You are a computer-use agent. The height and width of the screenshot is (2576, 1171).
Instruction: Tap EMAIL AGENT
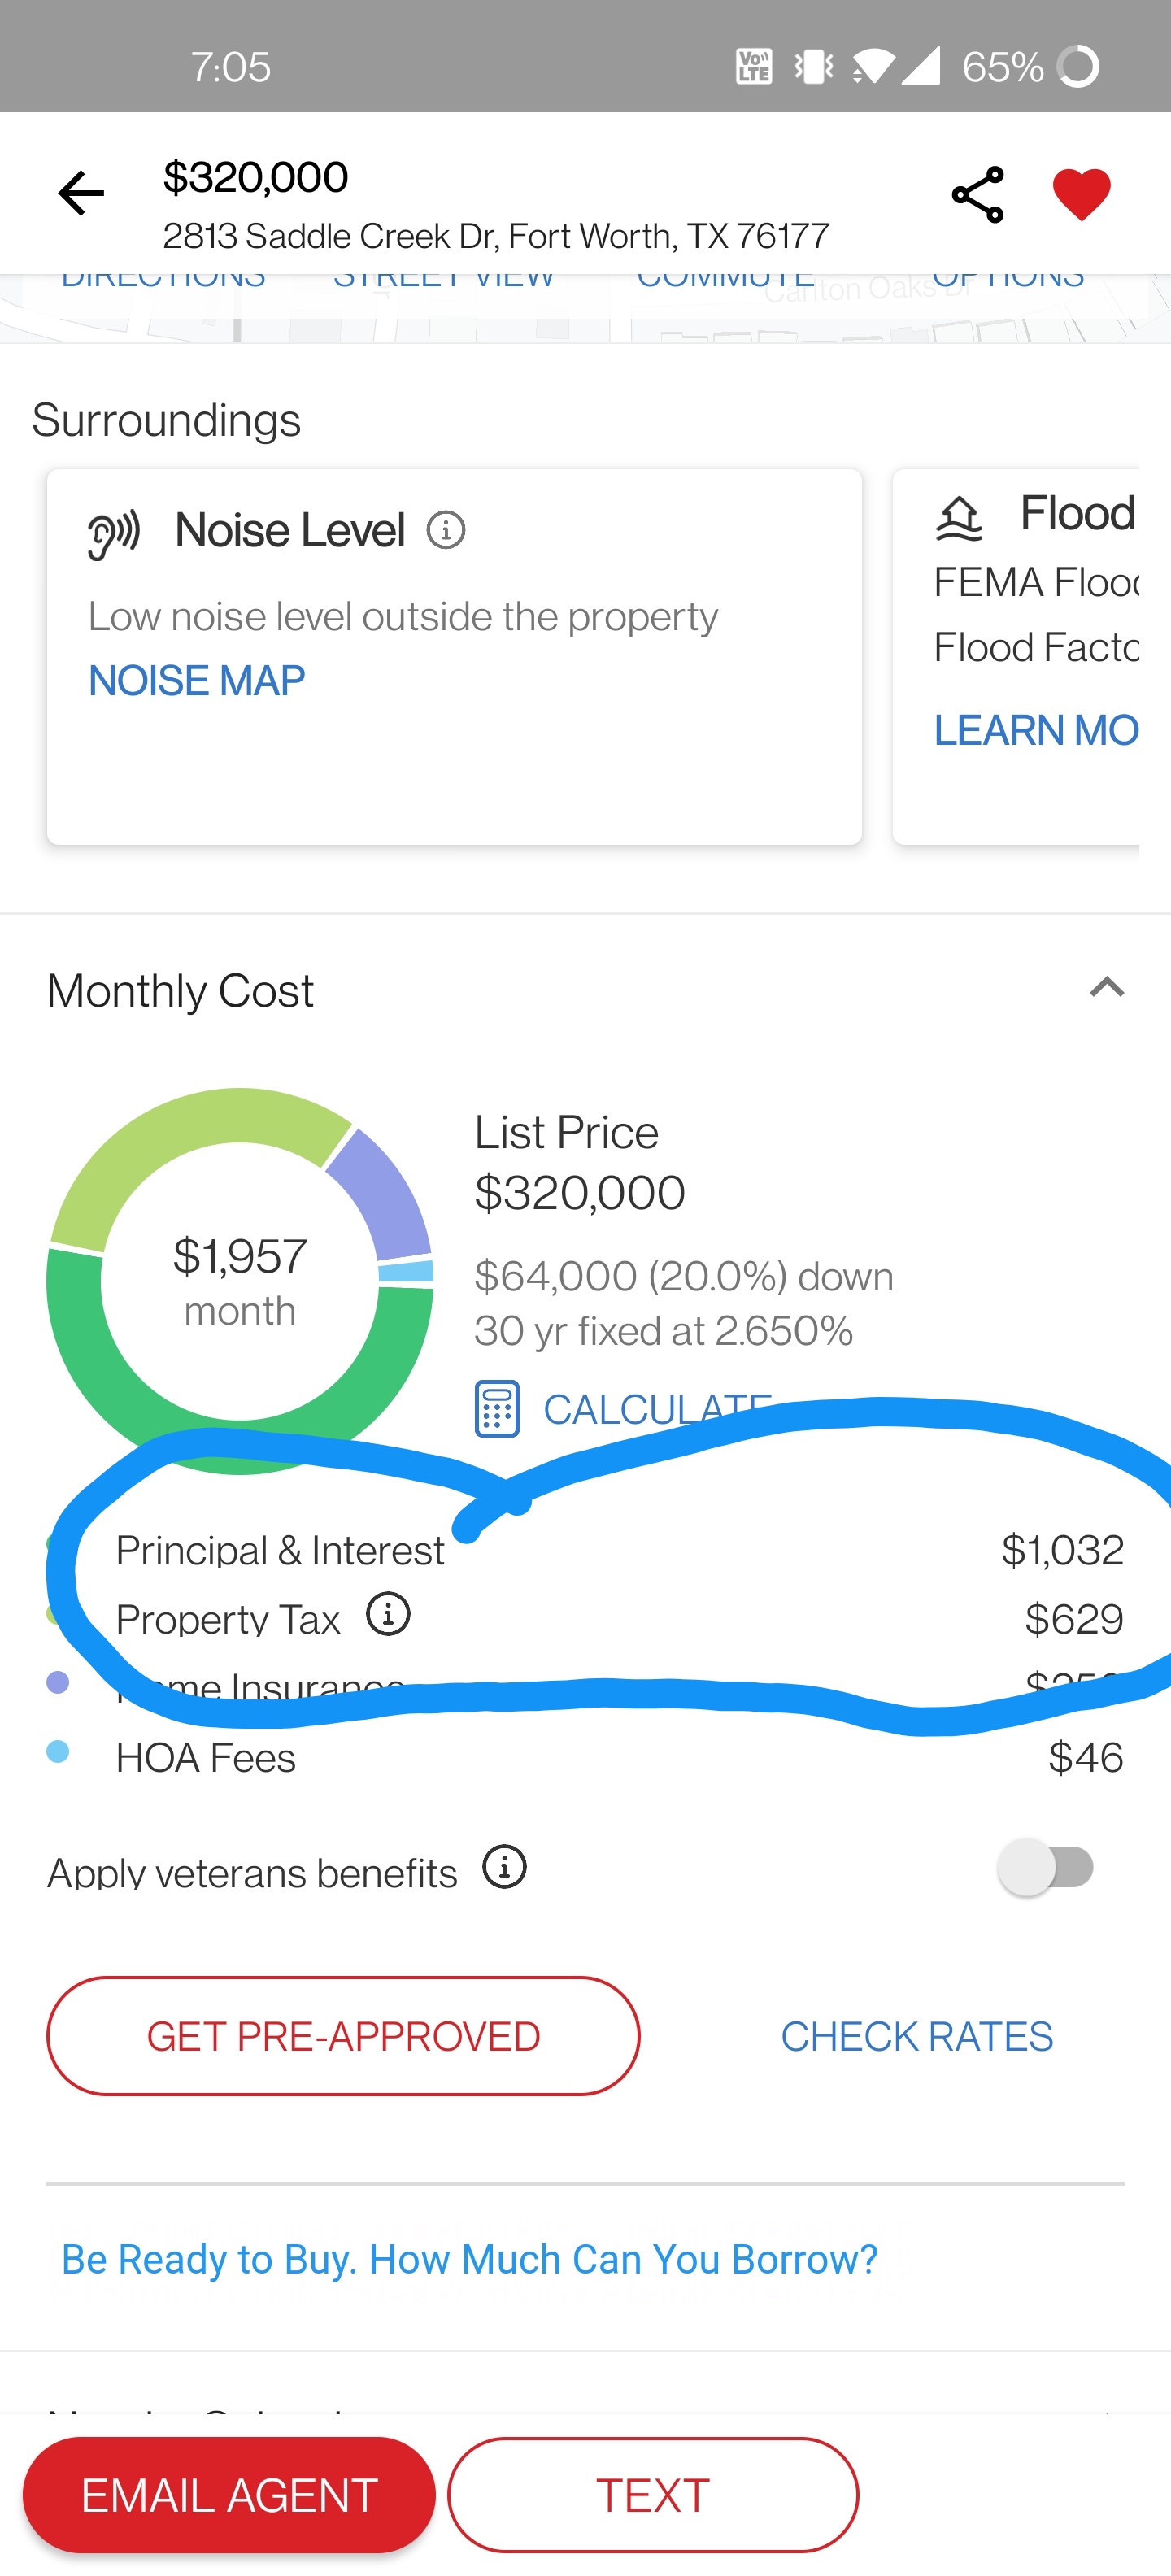[229, 2493]
